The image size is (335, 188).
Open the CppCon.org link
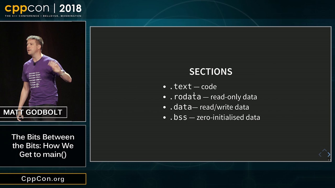pyautogui.click(x=43, y=179)
